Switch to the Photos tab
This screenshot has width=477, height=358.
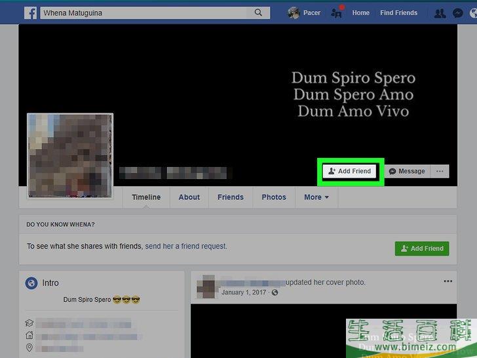274,197
